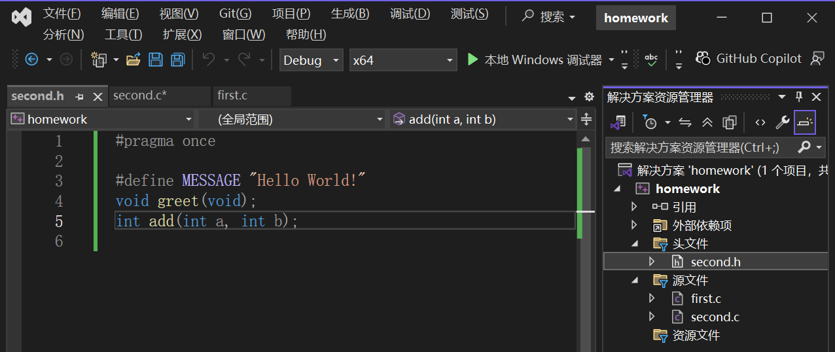
Task: Collapse the 源文件 folder
Action: pos(633,280)
